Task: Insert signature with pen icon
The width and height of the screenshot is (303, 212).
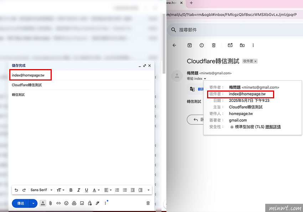Action: click(98, 203)
